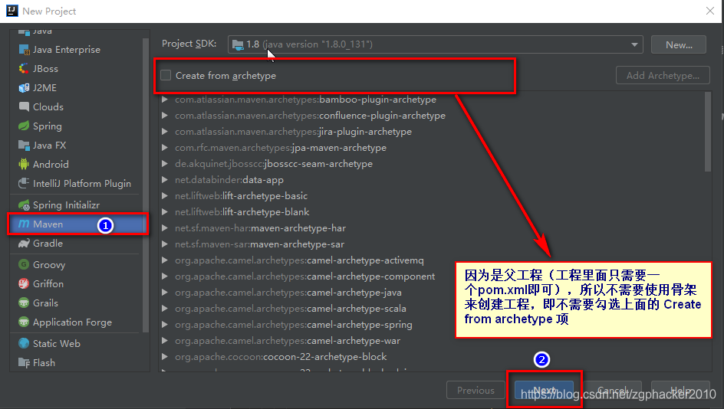This screenshot has height=409, width=724.
Task: Expand the camel-archetype-activemq node
Action: coord(165,260)
